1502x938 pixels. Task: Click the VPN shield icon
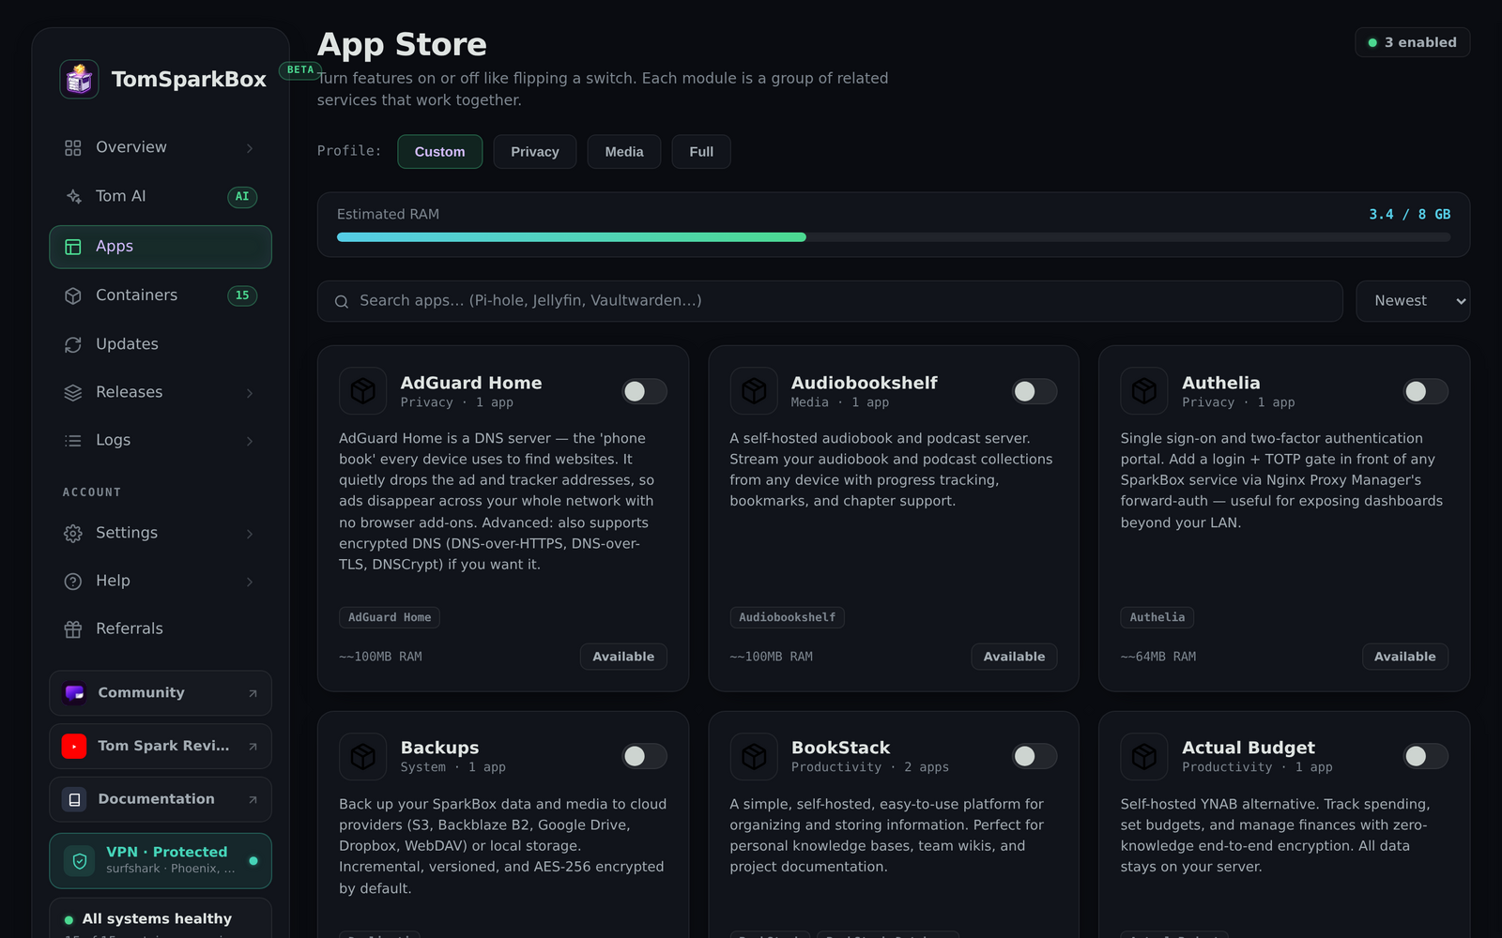pos(80,861)
